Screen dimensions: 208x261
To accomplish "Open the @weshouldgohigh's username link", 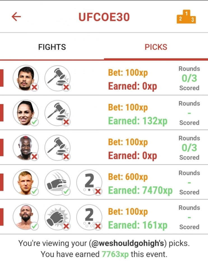I will coord(128,243).
